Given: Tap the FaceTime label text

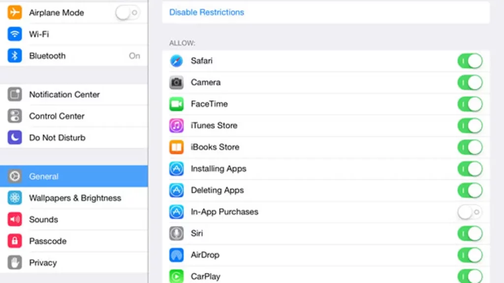Looking at the screenshot, I should 209,104.
